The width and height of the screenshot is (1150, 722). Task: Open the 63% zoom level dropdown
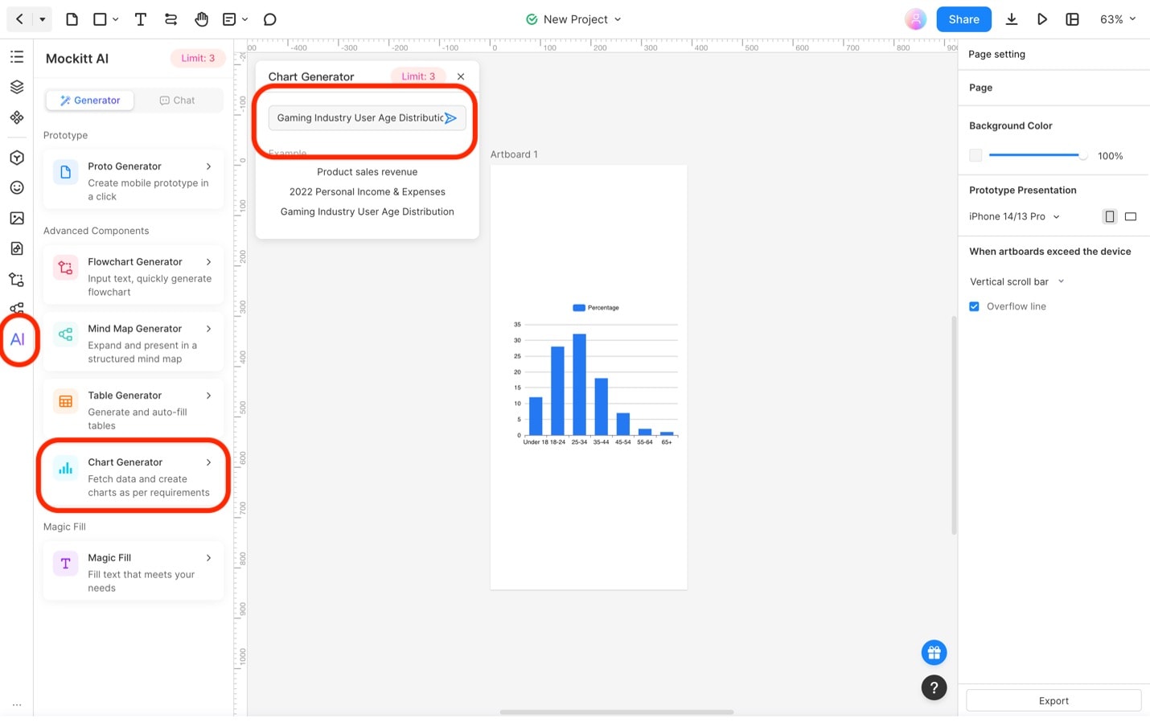[1118, 19]
